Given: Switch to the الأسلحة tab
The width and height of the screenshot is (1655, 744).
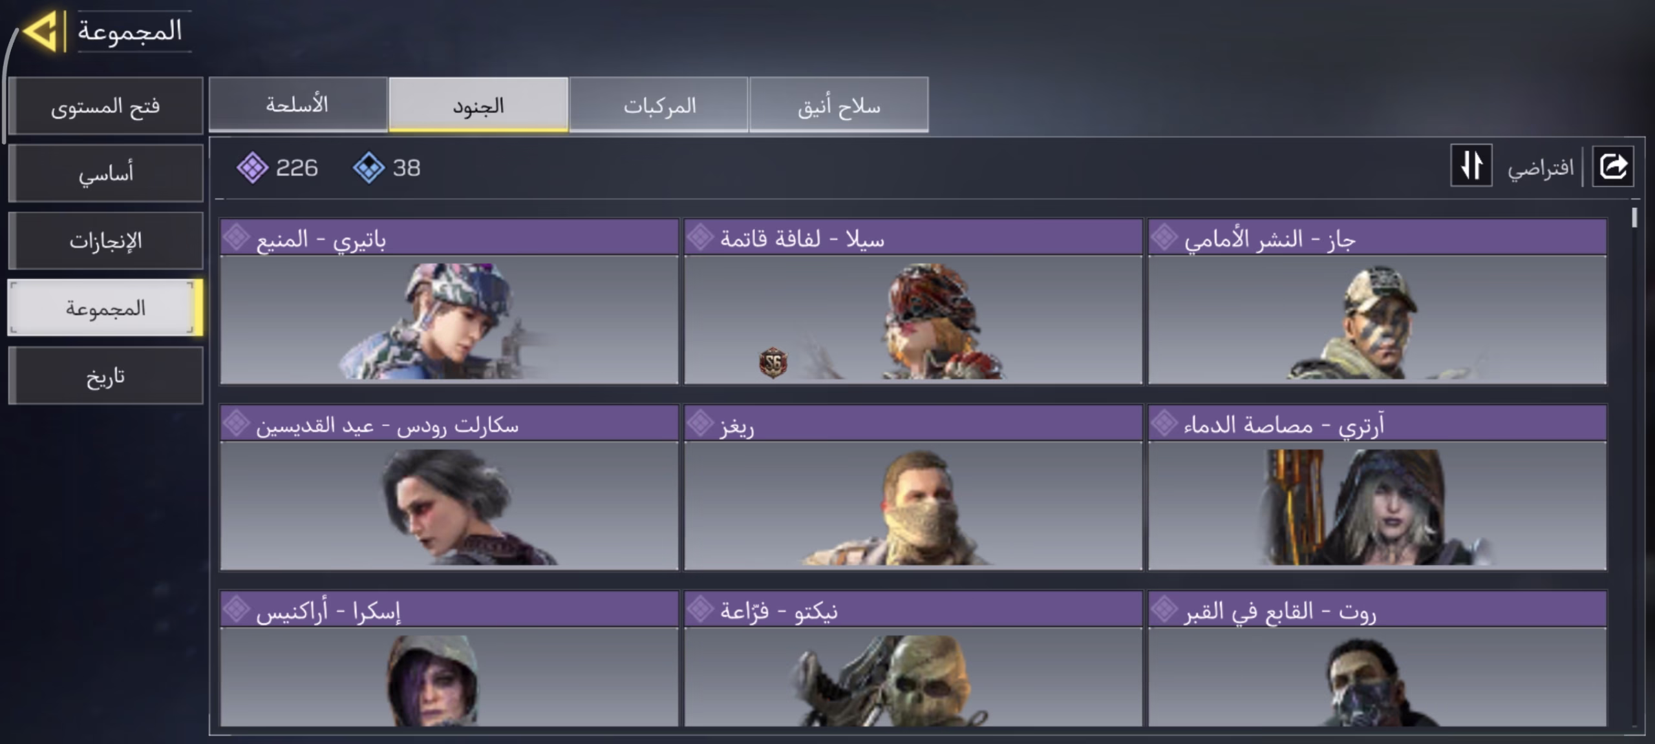Looking at the screenshot, I should coord(298,105).
